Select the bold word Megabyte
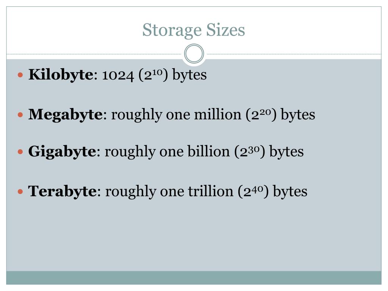 click(x=65, y=114)
